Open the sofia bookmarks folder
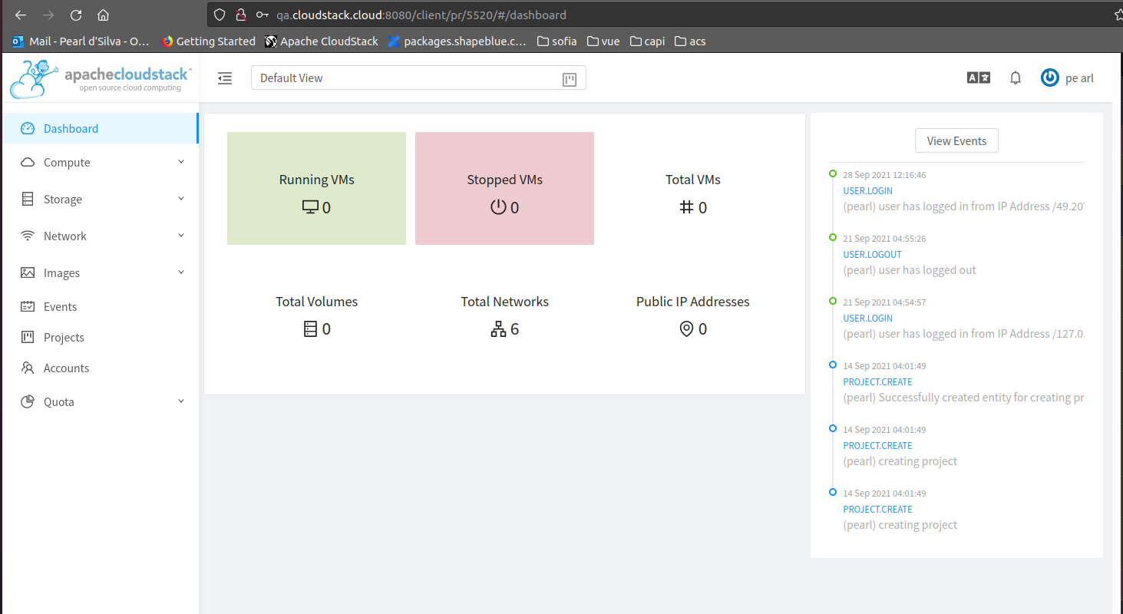 (557, 41)
